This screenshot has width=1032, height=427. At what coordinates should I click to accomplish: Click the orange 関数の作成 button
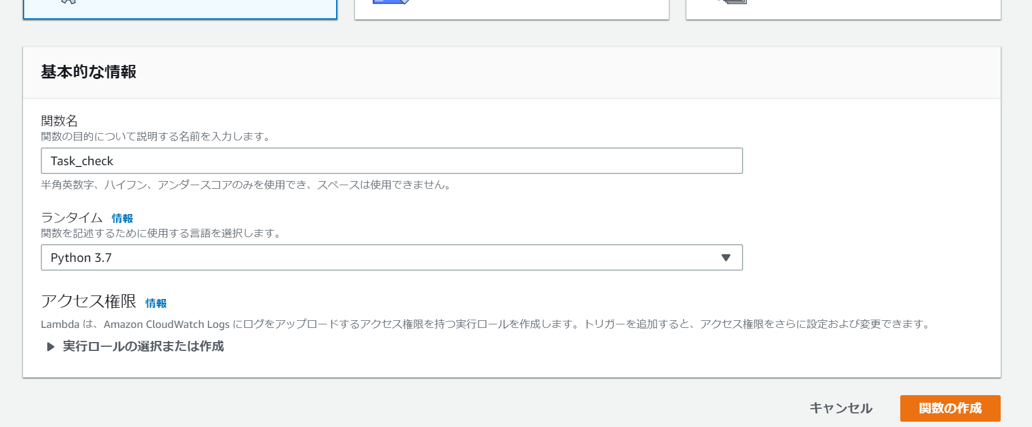point(950,408)
